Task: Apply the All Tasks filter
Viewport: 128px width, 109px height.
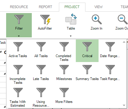Action: (x=41, y=51)
